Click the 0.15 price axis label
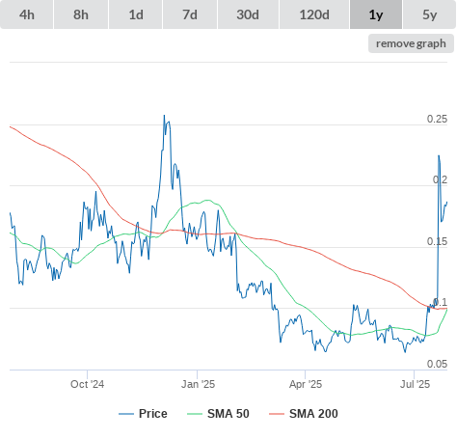Screen dimensions: 457x439 pos(437,241)
